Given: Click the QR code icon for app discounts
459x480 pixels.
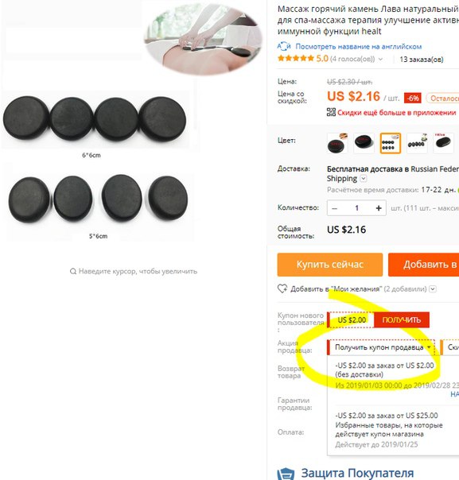Looking at the screenshot, I should point(331,112).
